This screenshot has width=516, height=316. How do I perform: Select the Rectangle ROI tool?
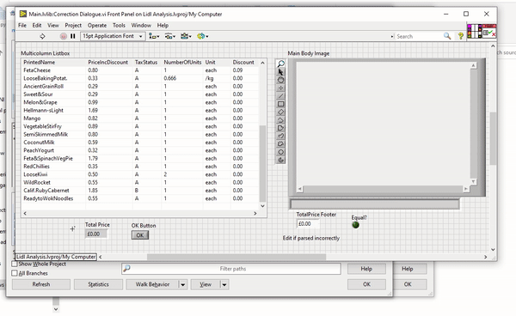pos(280,104)
